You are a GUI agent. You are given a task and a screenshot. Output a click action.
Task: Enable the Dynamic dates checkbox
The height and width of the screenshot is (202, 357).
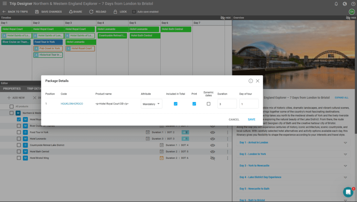[x=208, y=104]
